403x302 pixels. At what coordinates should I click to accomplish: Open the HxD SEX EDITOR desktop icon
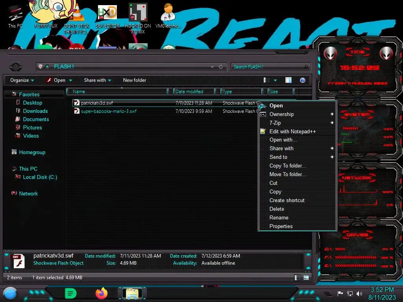point(107,16)
